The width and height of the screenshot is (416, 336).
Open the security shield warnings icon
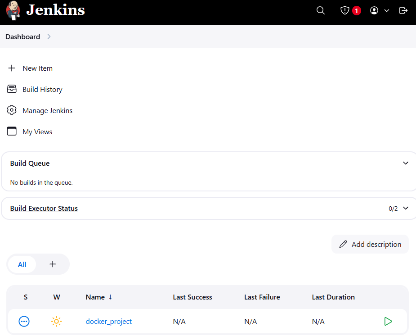coord(344,10)
